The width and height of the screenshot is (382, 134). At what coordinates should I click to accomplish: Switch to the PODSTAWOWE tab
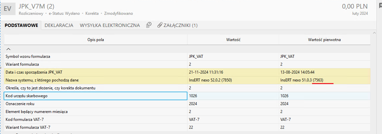click(21, 25)
